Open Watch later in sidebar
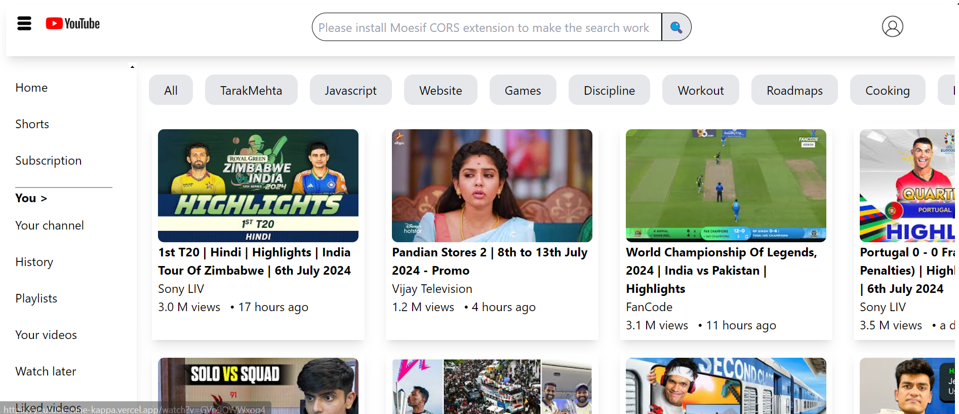The image size is (959, 414). click(46, 371)
